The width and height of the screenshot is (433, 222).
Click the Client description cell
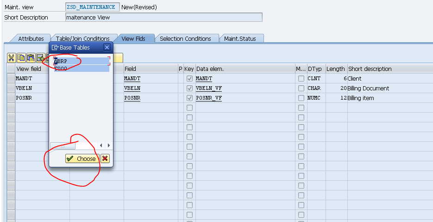pyautogui.click(x=390, y=78)
